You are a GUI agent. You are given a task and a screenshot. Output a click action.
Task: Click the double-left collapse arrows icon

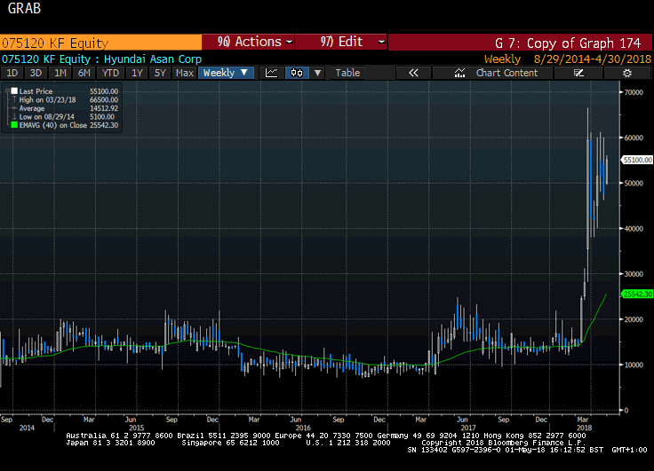(413, 73)
